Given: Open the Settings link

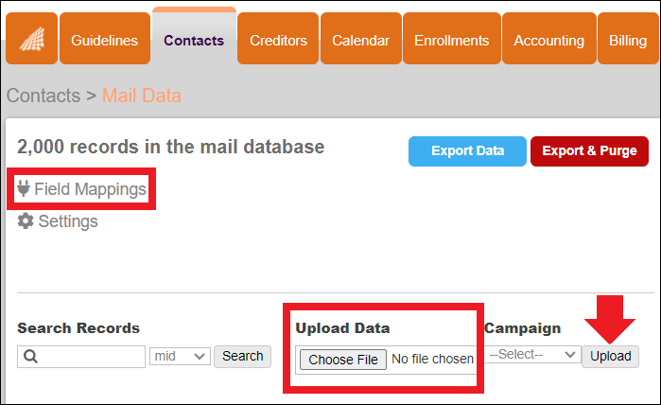Looking at the screenshot, I should pyautogui.click(x=68, y=221).
